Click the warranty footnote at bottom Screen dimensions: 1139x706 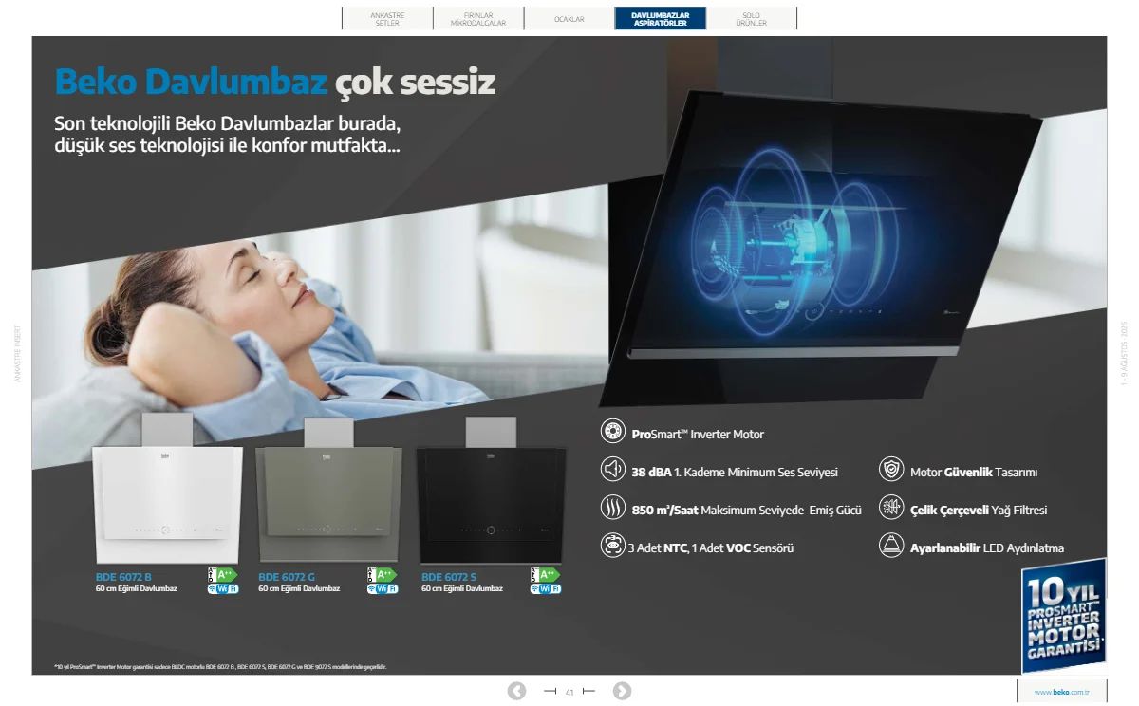click(x=220, y=667)
